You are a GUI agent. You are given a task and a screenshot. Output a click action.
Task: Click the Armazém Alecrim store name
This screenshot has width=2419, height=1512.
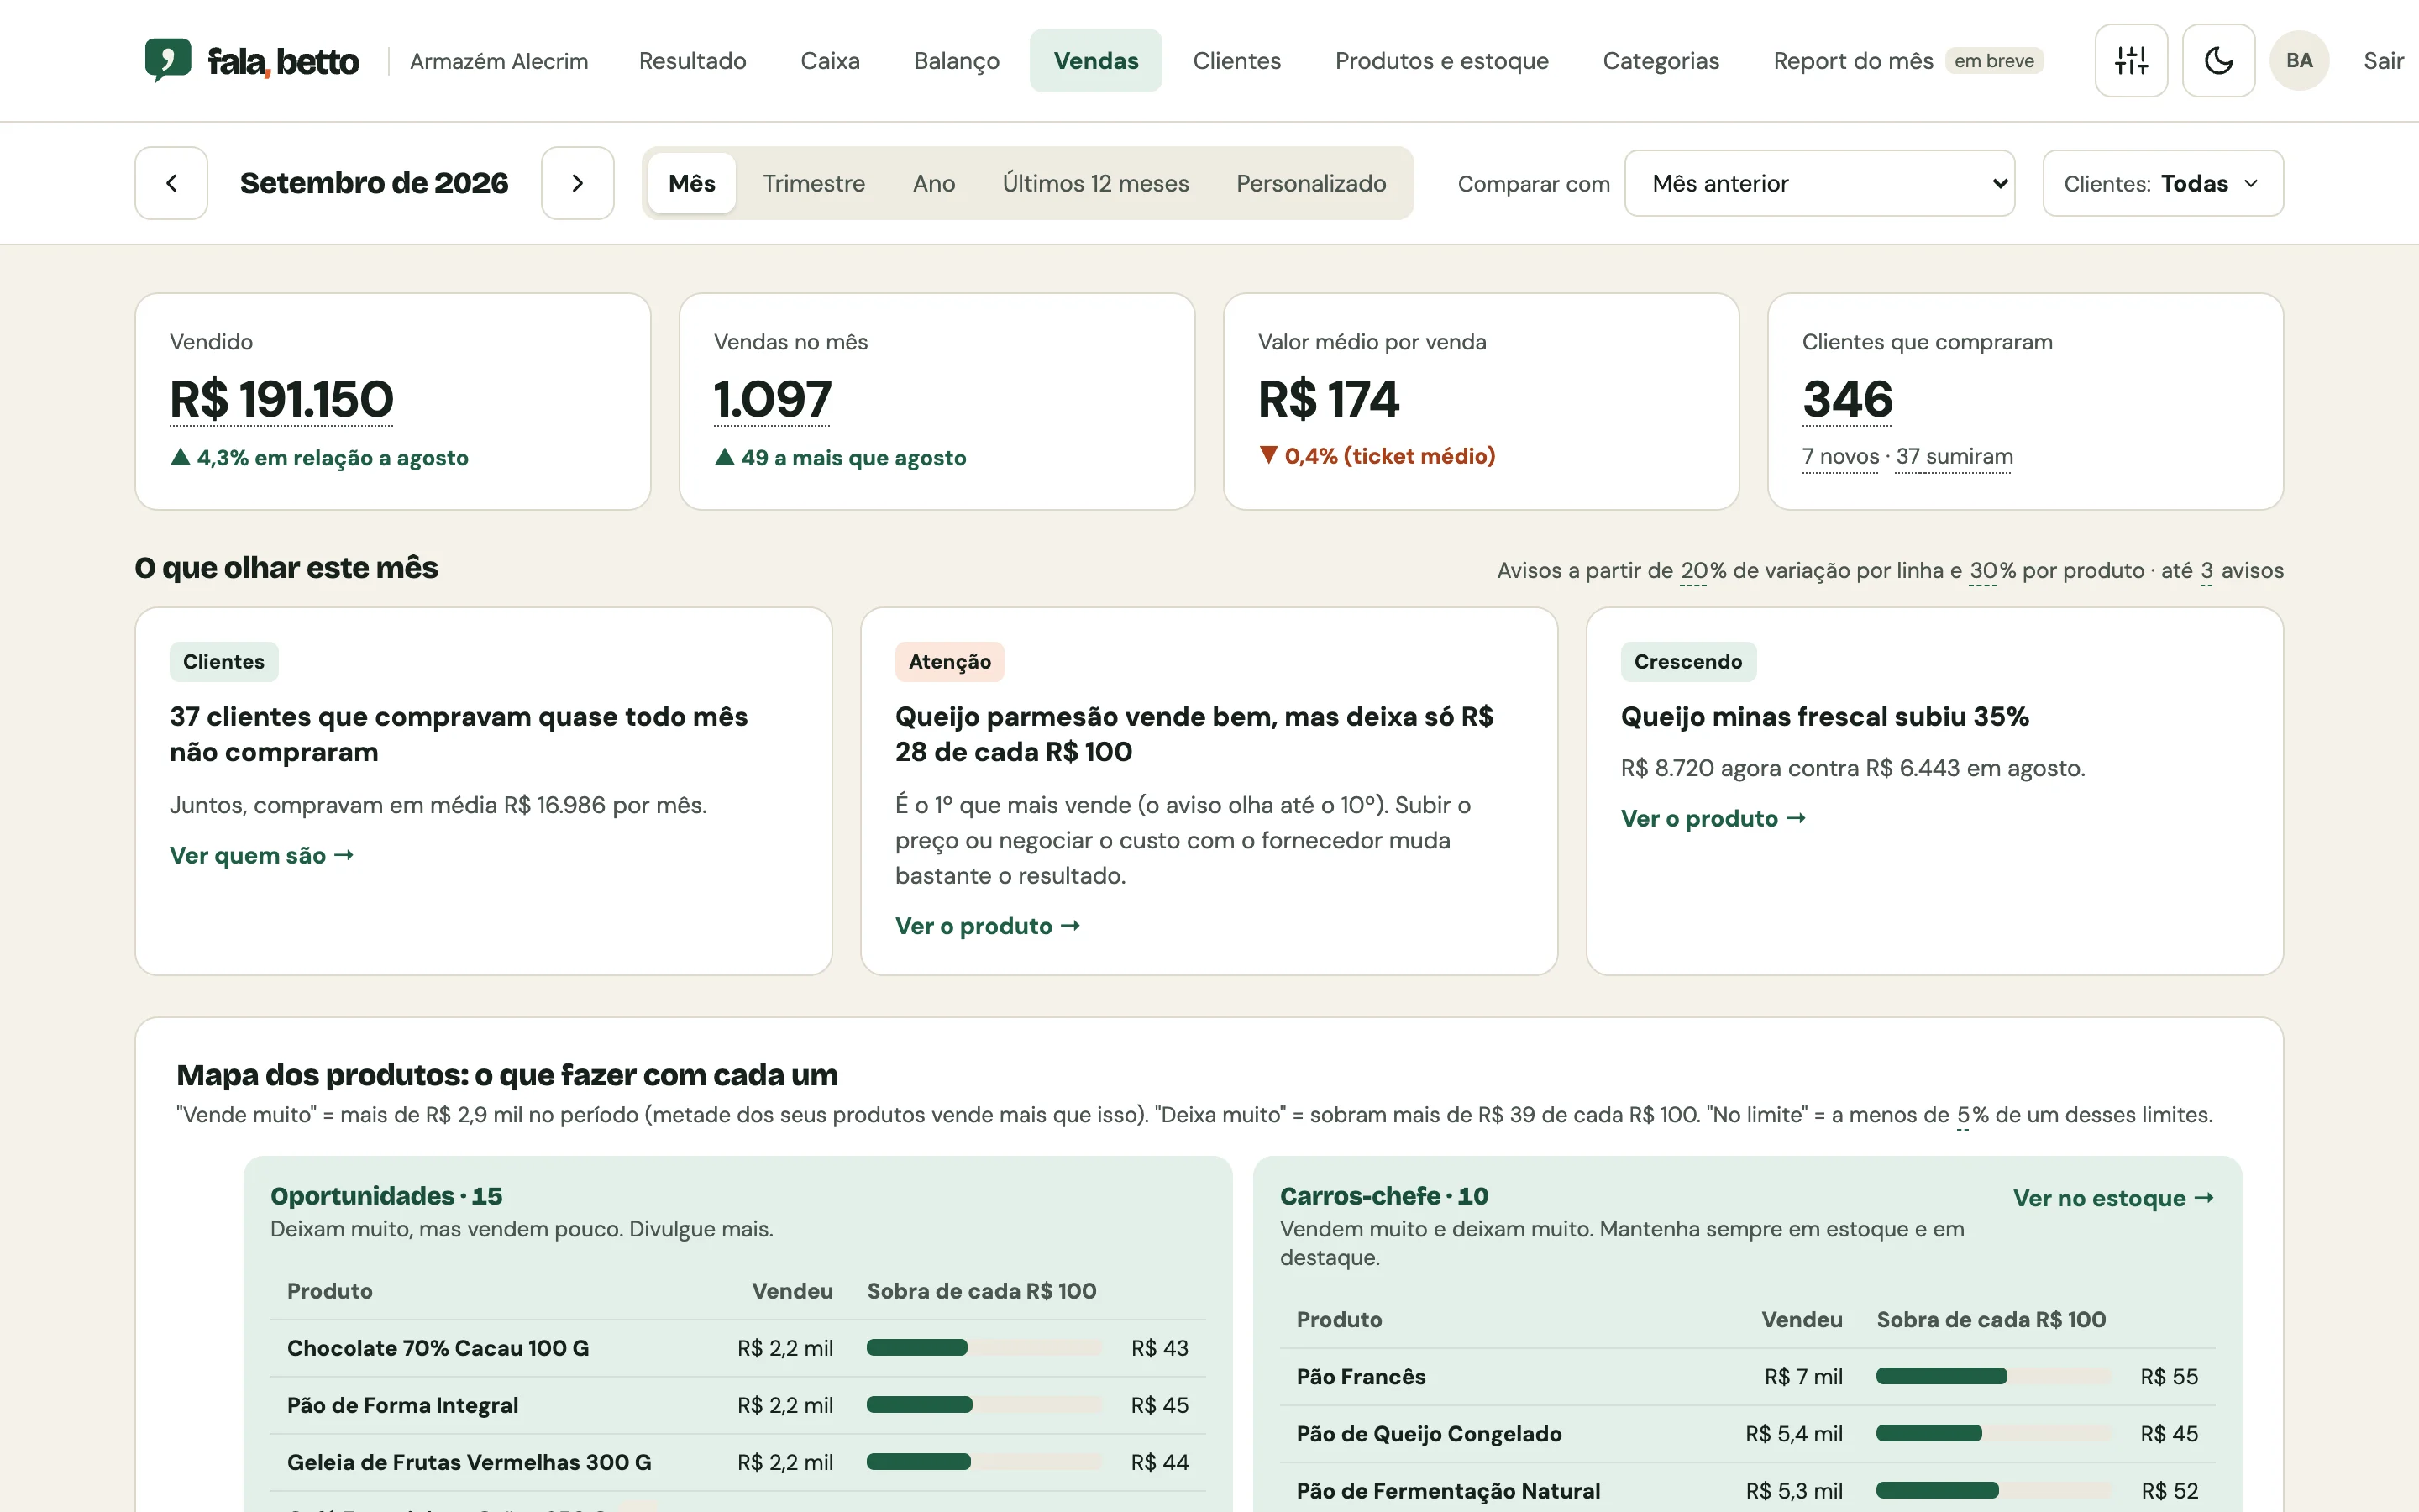499,61
